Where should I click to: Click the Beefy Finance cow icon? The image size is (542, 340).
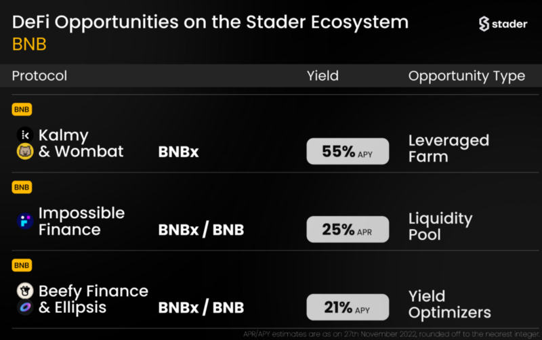pos(25,291)
